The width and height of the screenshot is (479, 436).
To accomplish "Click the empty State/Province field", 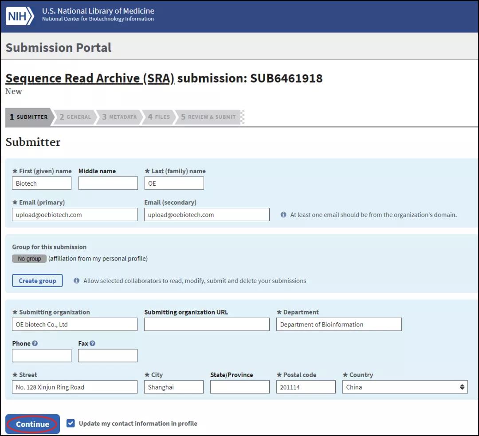I will coord(240,387).
